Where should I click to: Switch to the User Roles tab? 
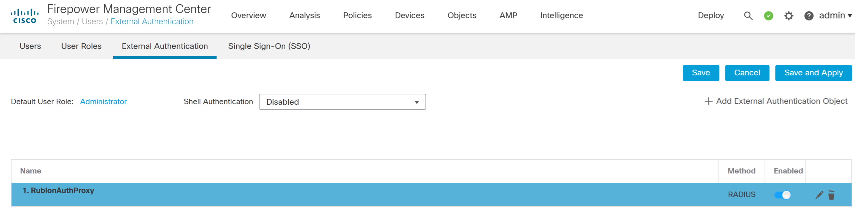click(81, 46)
